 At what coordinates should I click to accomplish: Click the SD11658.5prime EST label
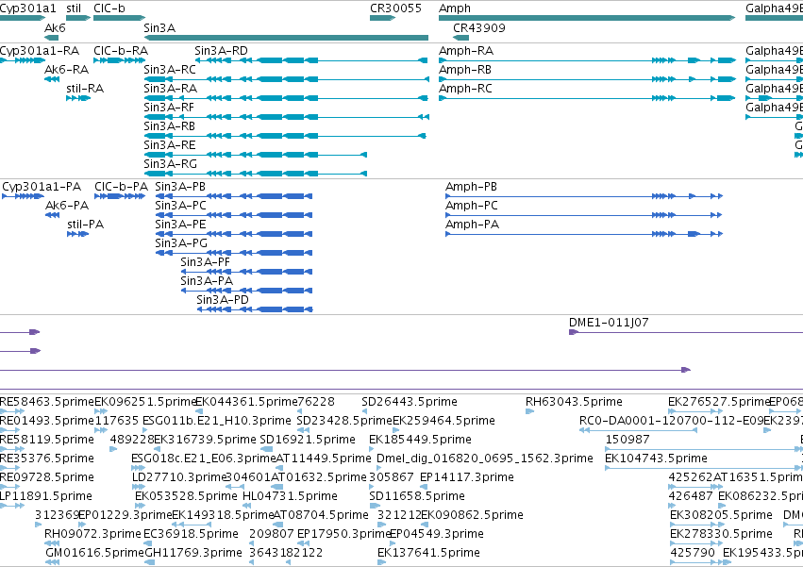pyautogui.click(x=417, y=497)
